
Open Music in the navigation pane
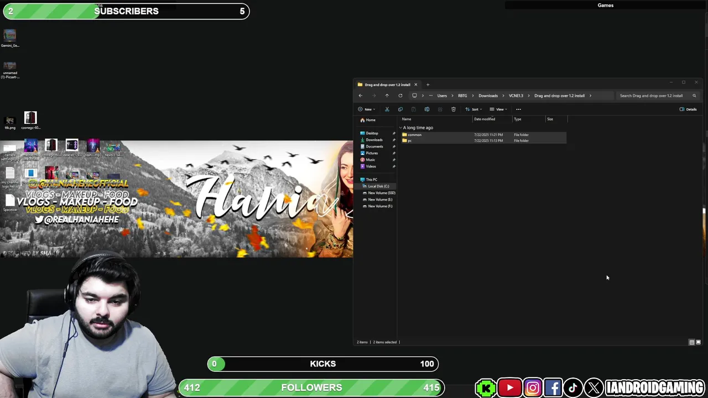[368, 160]
